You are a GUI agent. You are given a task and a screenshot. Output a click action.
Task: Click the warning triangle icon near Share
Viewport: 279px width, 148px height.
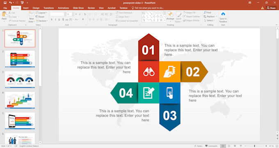click(263, 8)
